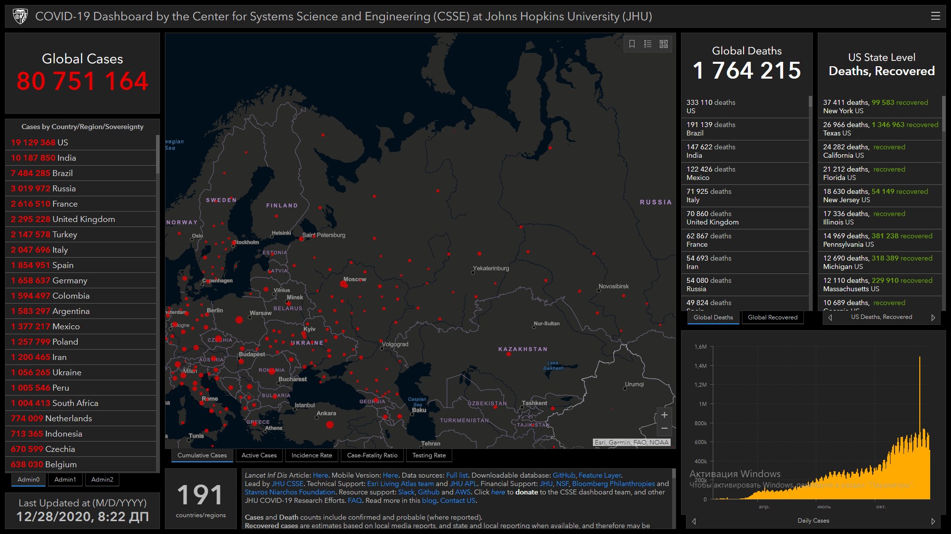The height and width of the screenshot is (534, 951).
Task: Click the Johns Hopkins shield logo
Action: [20, 16]
